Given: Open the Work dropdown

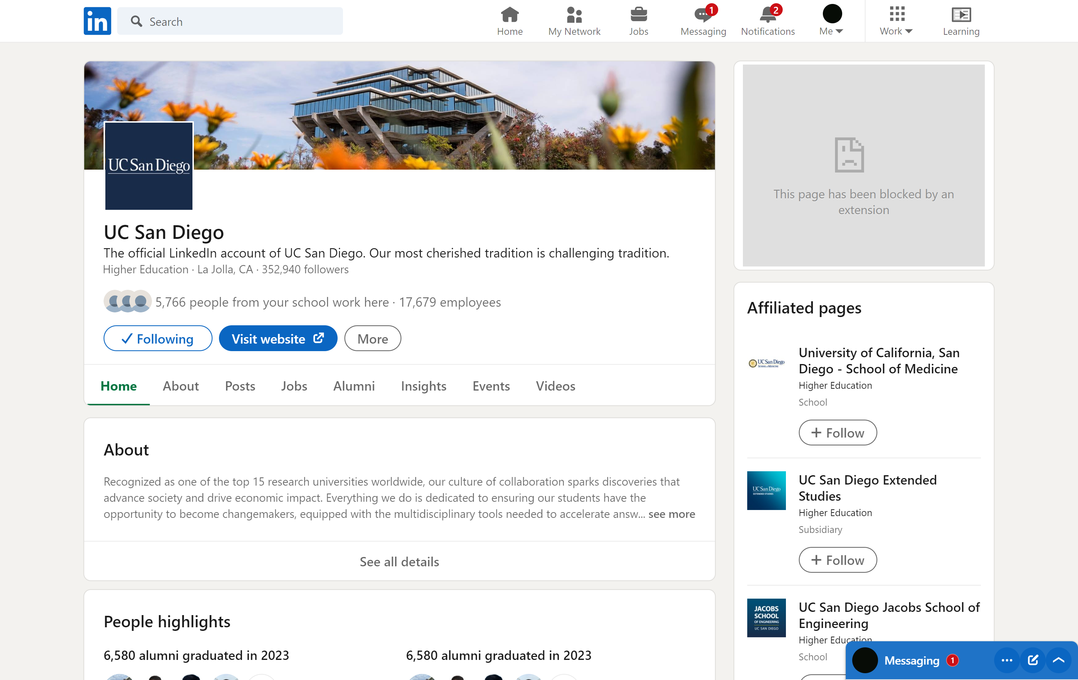Looking at the screenshot, I should pyautogui.click(x=896, y=20).
